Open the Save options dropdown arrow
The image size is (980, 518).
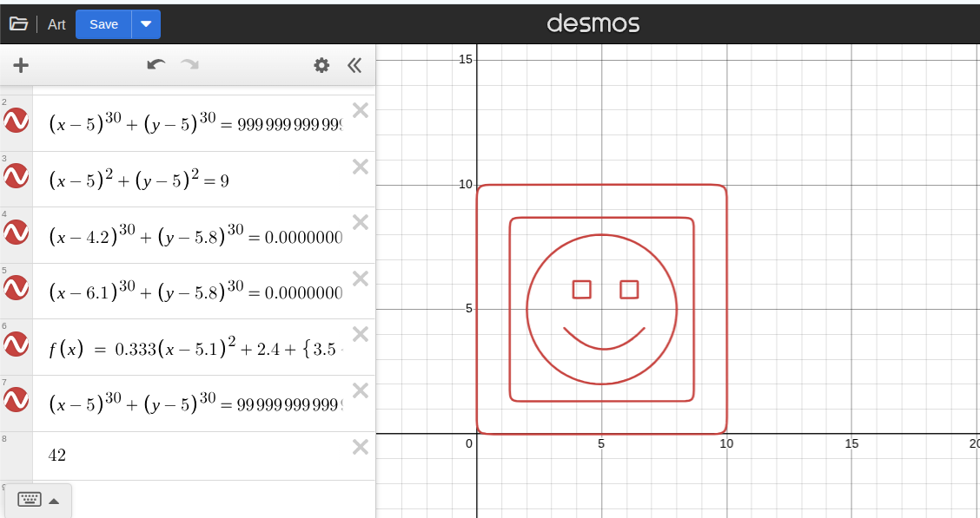point(146,23)
